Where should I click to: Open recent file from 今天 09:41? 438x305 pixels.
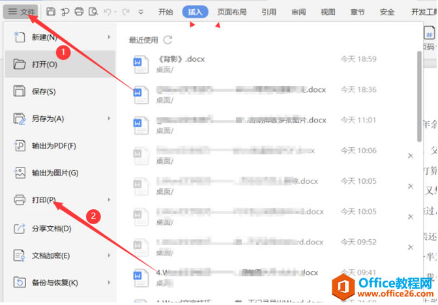(268, 278)
